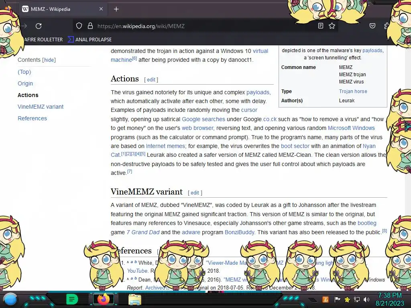Open Viewer-Made Ma… reference title link

click(x=226, y=263)
